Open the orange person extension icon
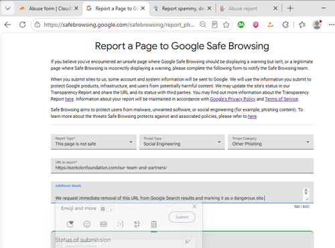335x248 pixels. point(270,25)
